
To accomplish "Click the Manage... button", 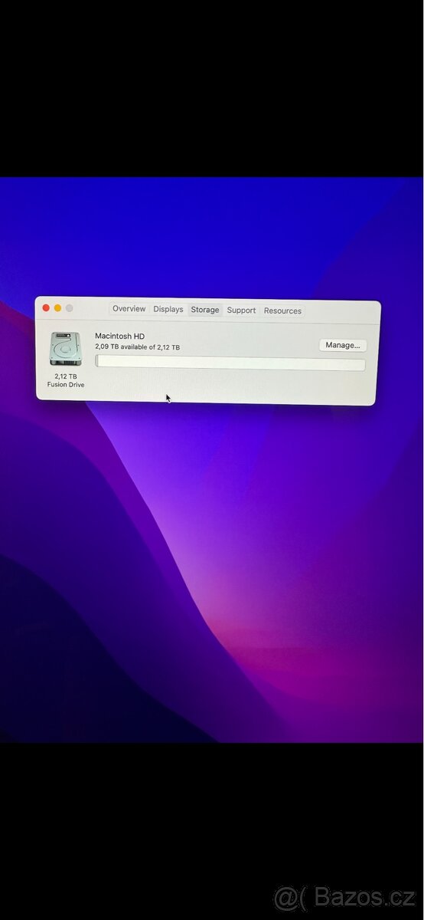I will click(343, 345).
